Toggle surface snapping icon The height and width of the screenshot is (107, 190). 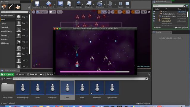(113, 12)
